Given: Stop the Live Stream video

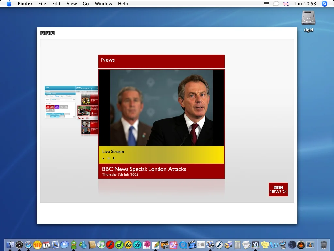Looking at the screenshot, I should pos(114,159).
